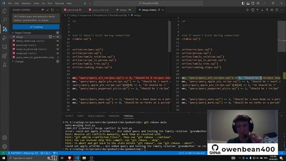Open the customize layout icon
The height and width of the screenshot is (161, 286).
(258, 3)
